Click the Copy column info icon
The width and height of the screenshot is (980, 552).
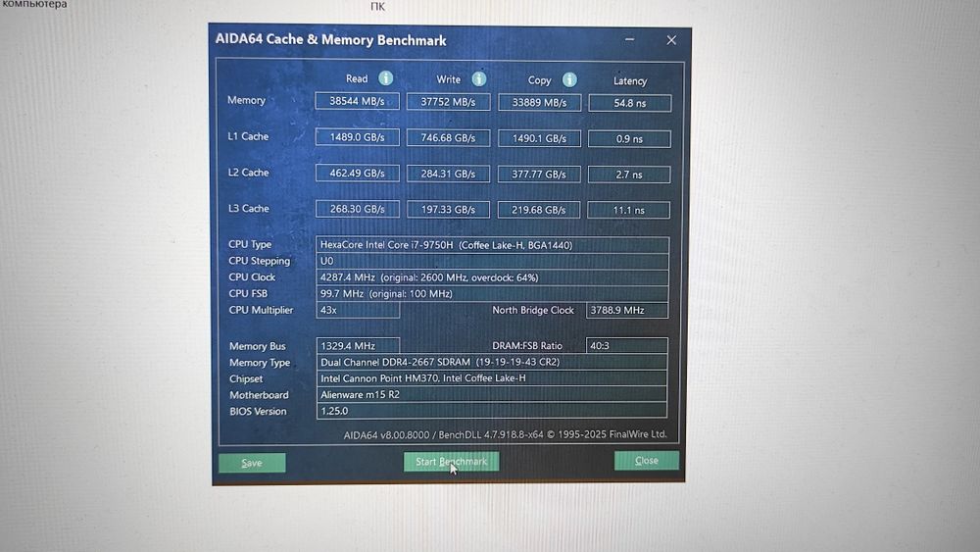569,79
